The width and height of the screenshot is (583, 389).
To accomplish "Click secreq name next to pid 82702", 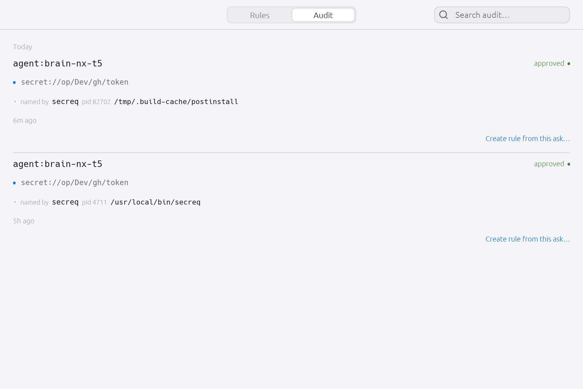I will tap(65, 102).
